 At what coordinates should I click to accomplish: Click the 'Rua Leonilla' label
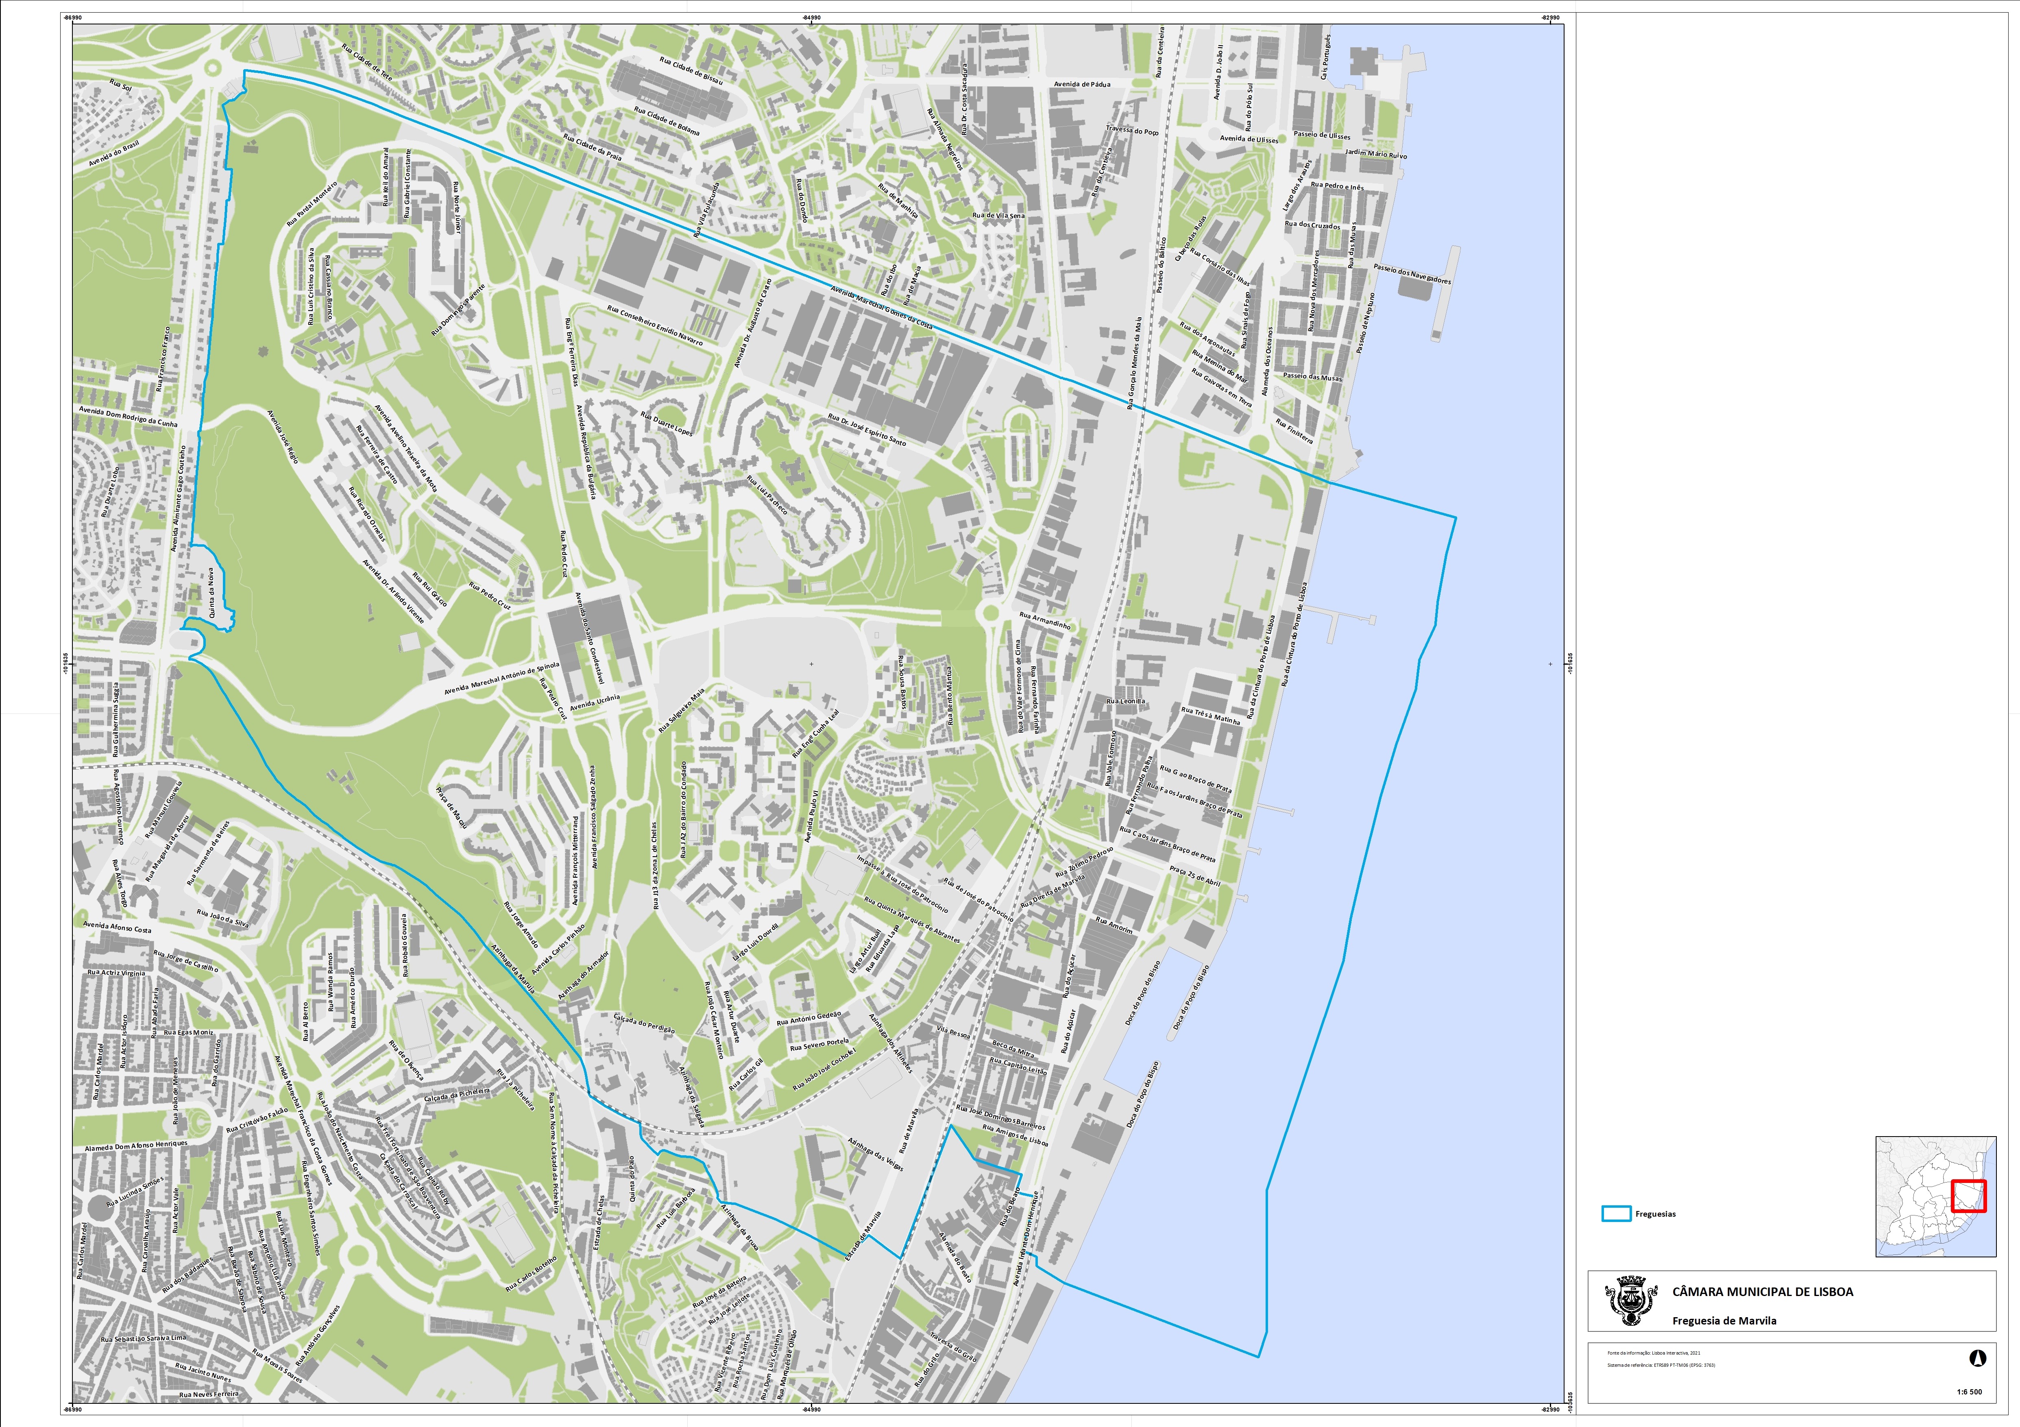click(x=1125, y=701)
